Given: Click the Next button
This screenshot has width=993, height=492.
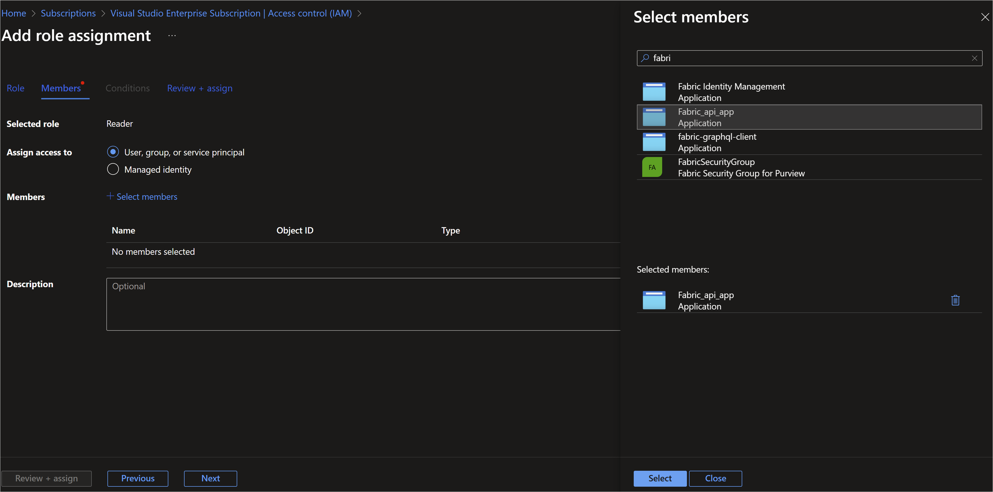Looking at the screenshot, I should coord(210,478).
